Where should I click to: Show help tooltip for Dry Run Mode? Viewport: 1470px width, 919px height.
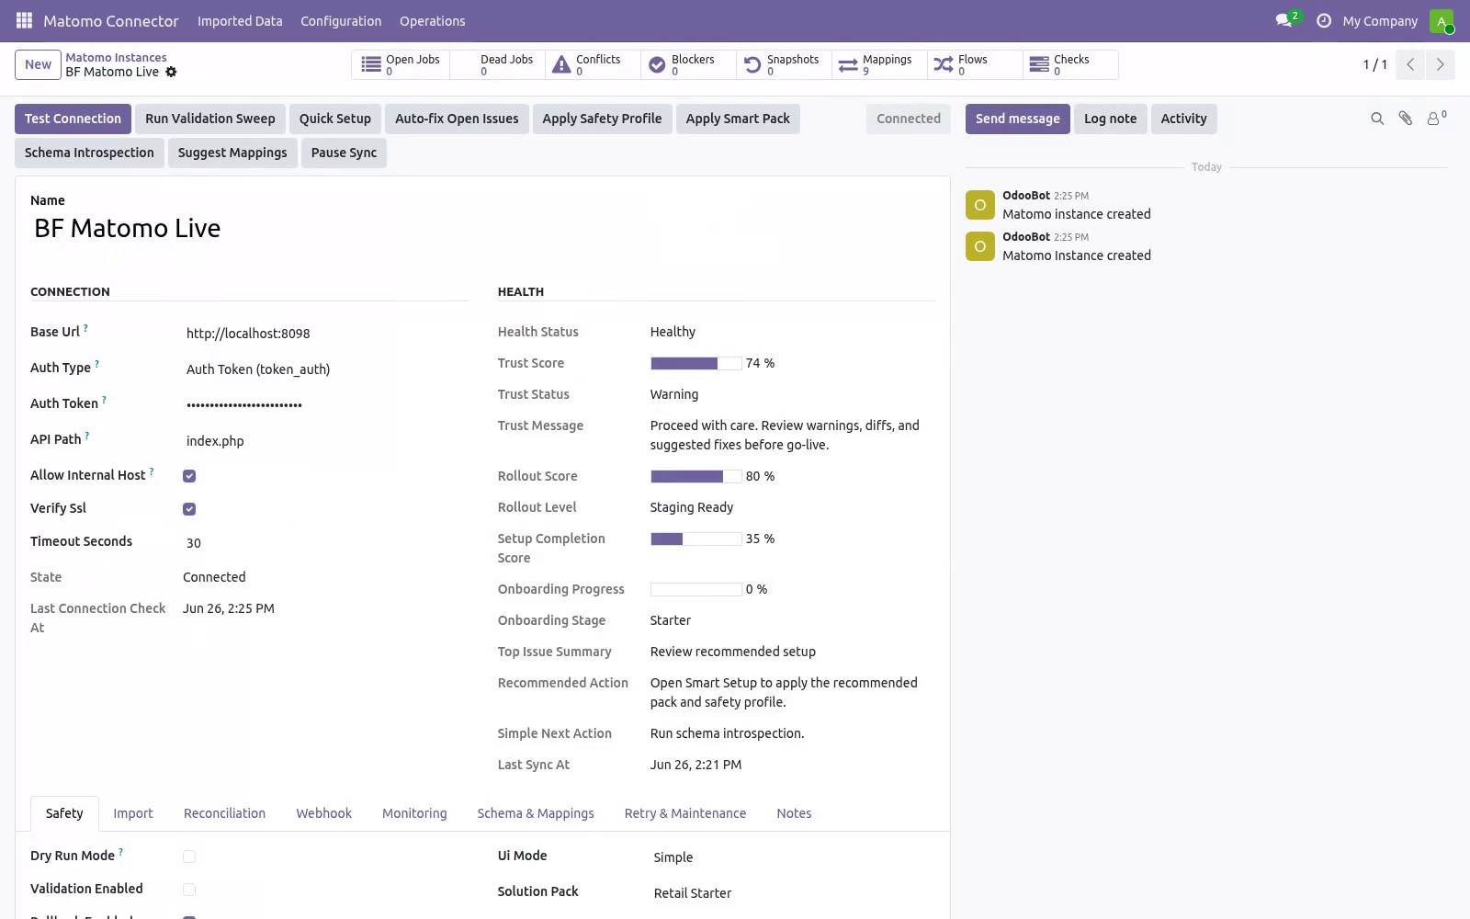tap(120, 851)
